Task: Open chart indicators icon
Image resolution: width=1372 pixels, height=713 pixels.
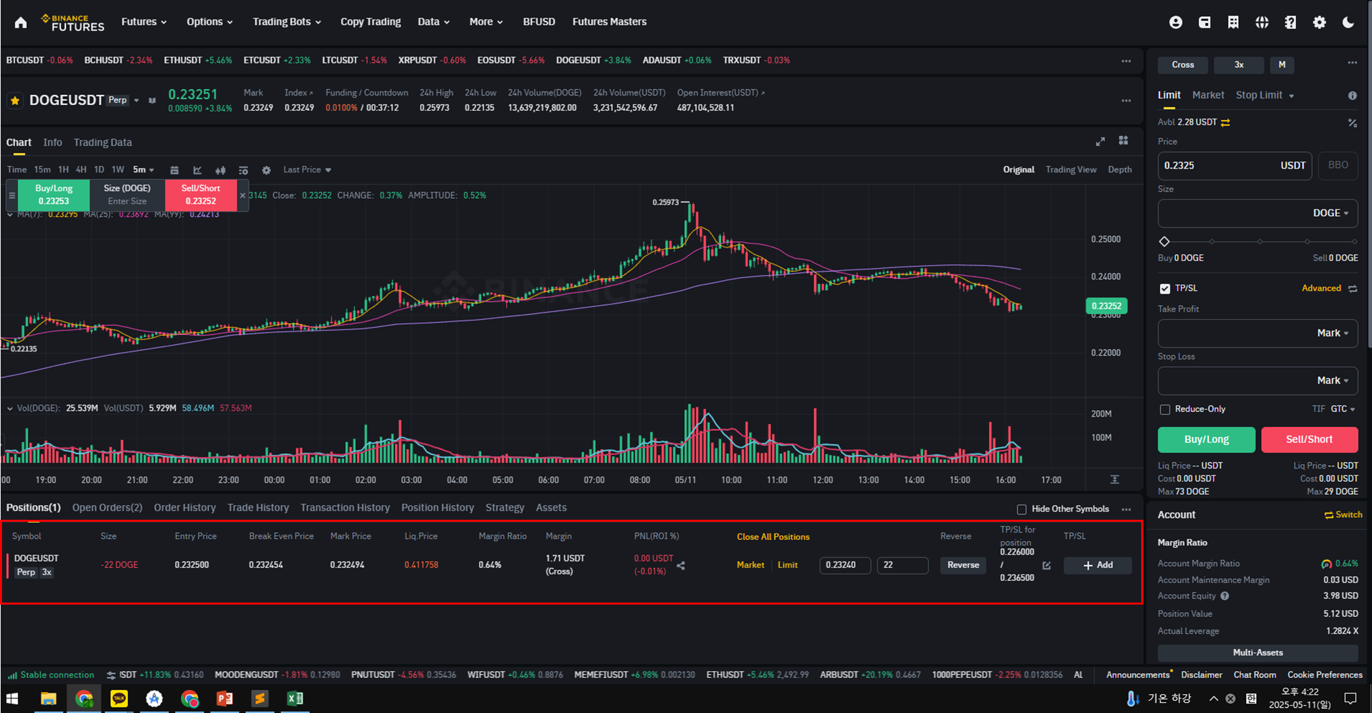Action: (x=197, y=170)
